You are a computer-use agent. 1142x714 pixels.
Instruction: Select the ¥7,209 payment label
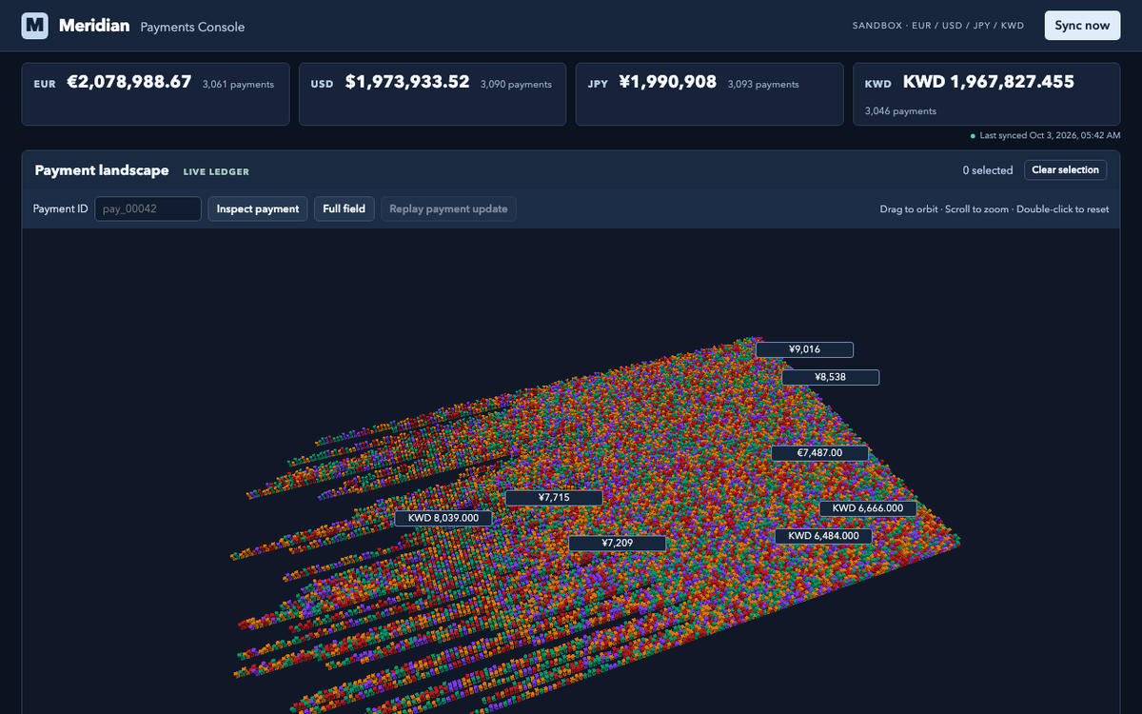click(x=617, y=544)
